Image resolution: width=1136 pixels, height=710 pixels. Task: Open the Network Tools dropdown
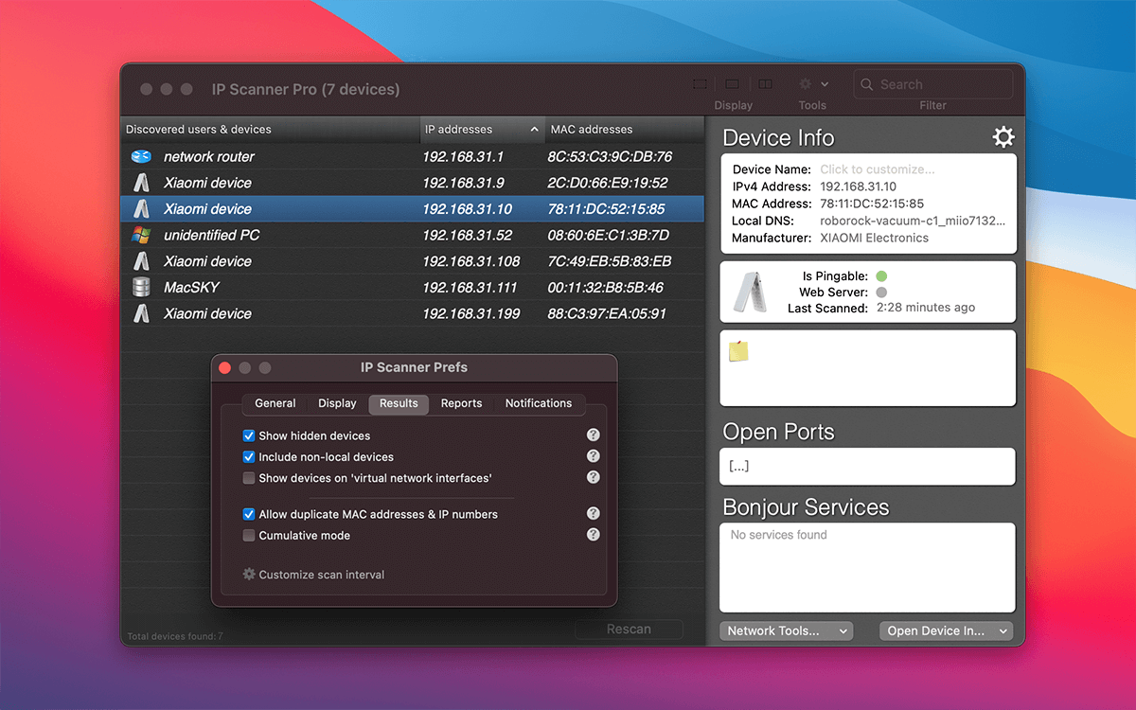tap(786, 630)
